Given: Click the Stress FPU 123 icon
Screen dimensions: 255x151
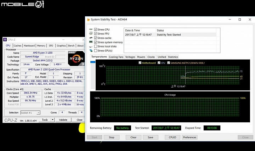Looking at the screenshot, I should (x=91, y=33).
